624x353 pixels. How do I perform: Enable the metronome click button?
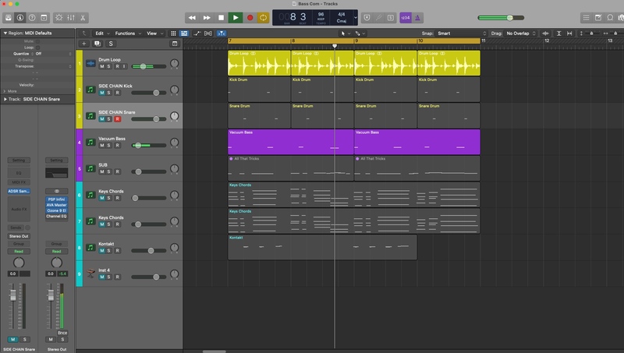tap(418, 17)
